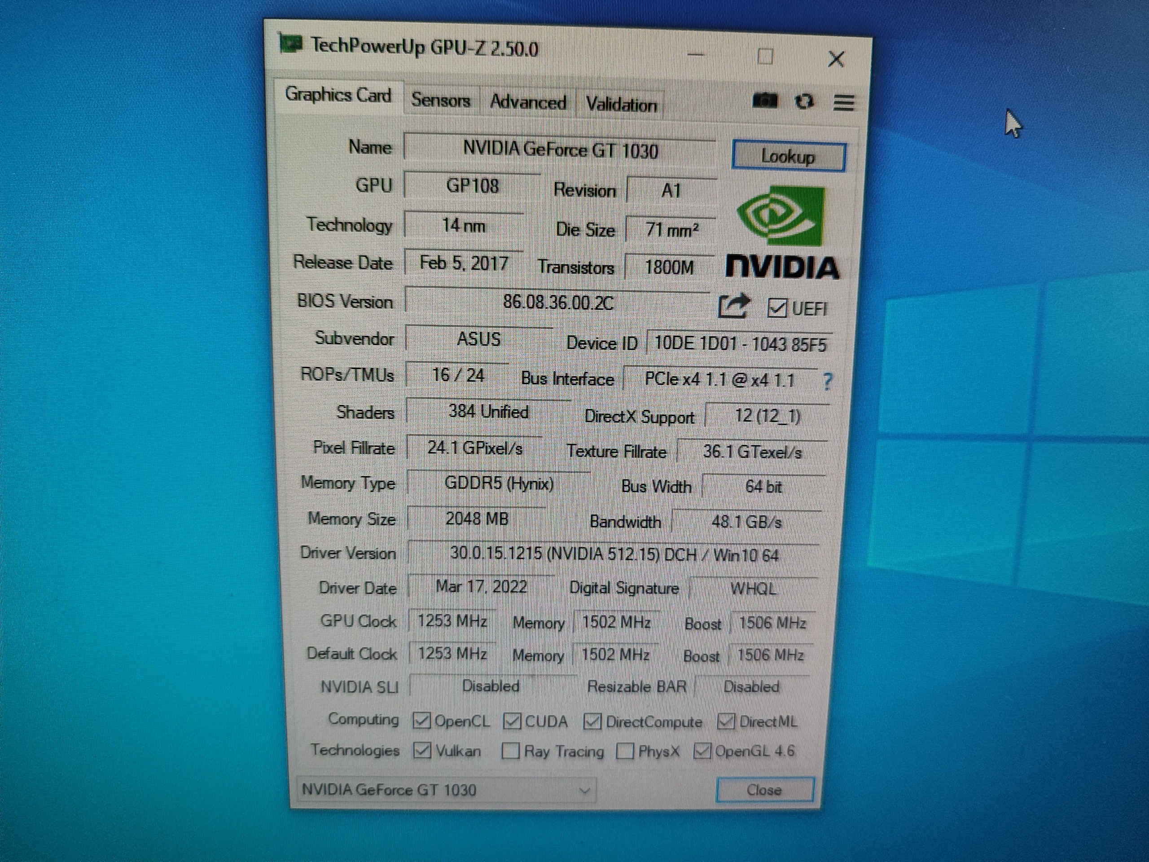Open the Advanced tab
Viewport: 1149px width, 862px height.
[x=528, y=102]
